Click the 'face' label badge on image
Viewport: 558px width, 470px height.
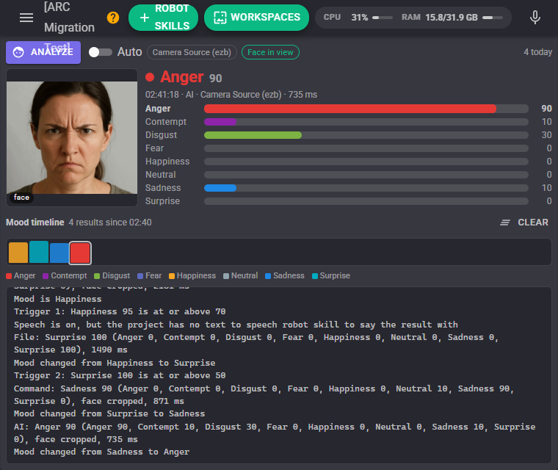[x=21, y=198]
